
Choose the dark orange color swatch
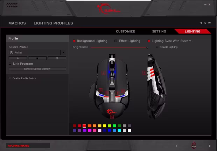[90, 126]
